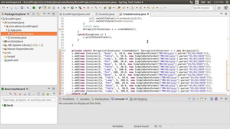Click the Boot Dashboard filter text field
This screenshot has height=129, width=230.
pos(29,100)
